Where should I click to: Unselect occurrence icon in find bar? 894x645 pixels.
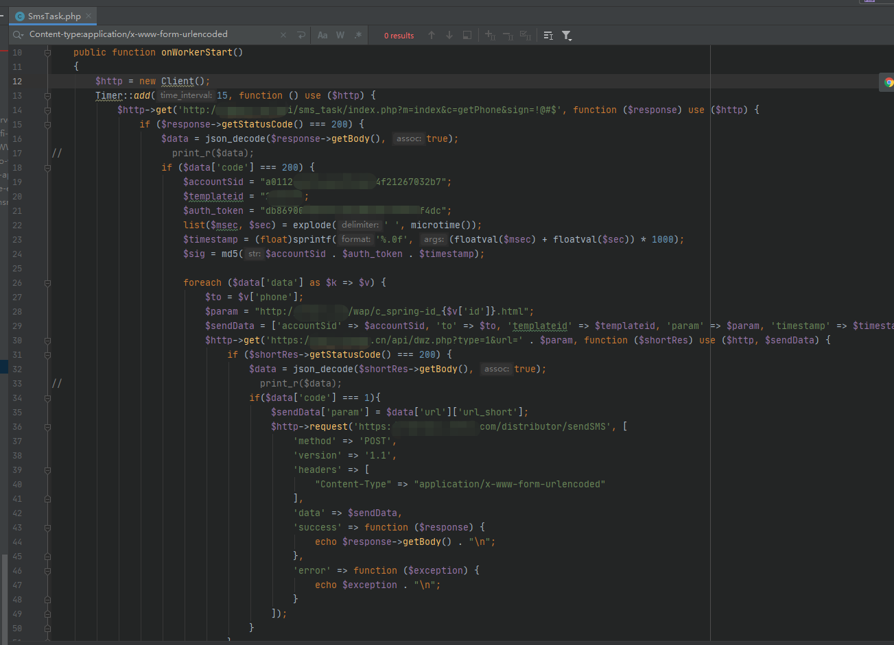coord(508,35)
